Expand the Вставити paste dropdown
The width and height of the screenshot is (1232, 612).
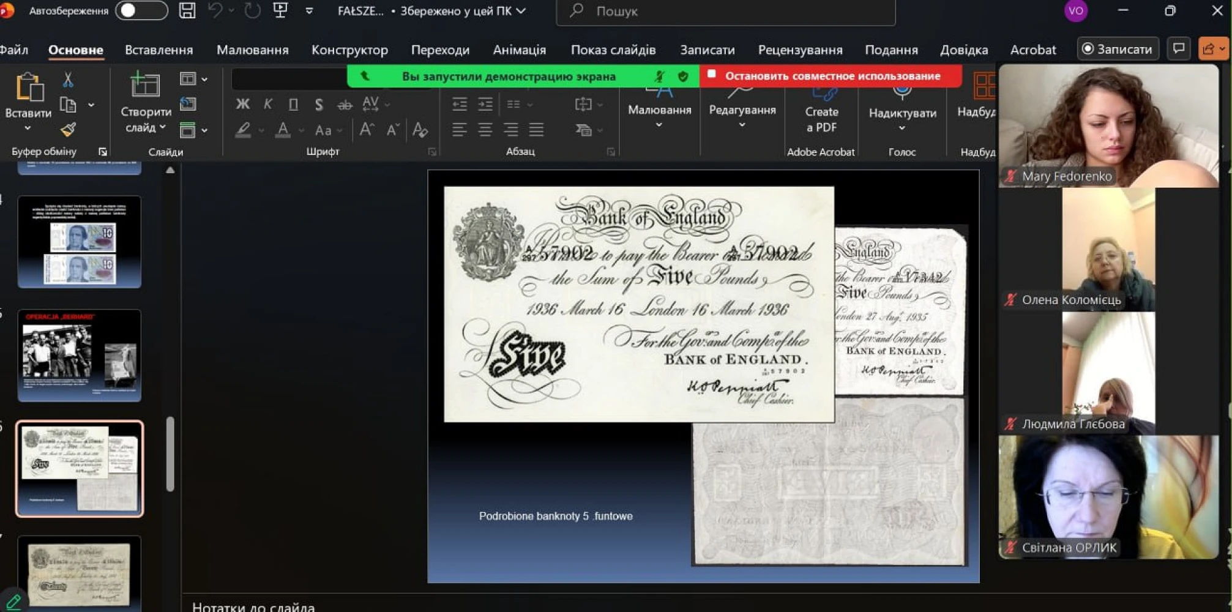coord(28,128)
